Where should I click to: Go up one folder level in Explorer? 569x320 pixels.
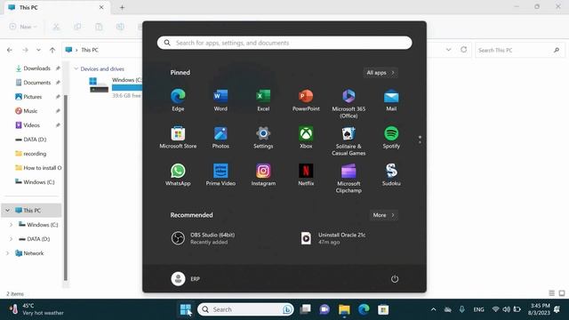point(52,50)
